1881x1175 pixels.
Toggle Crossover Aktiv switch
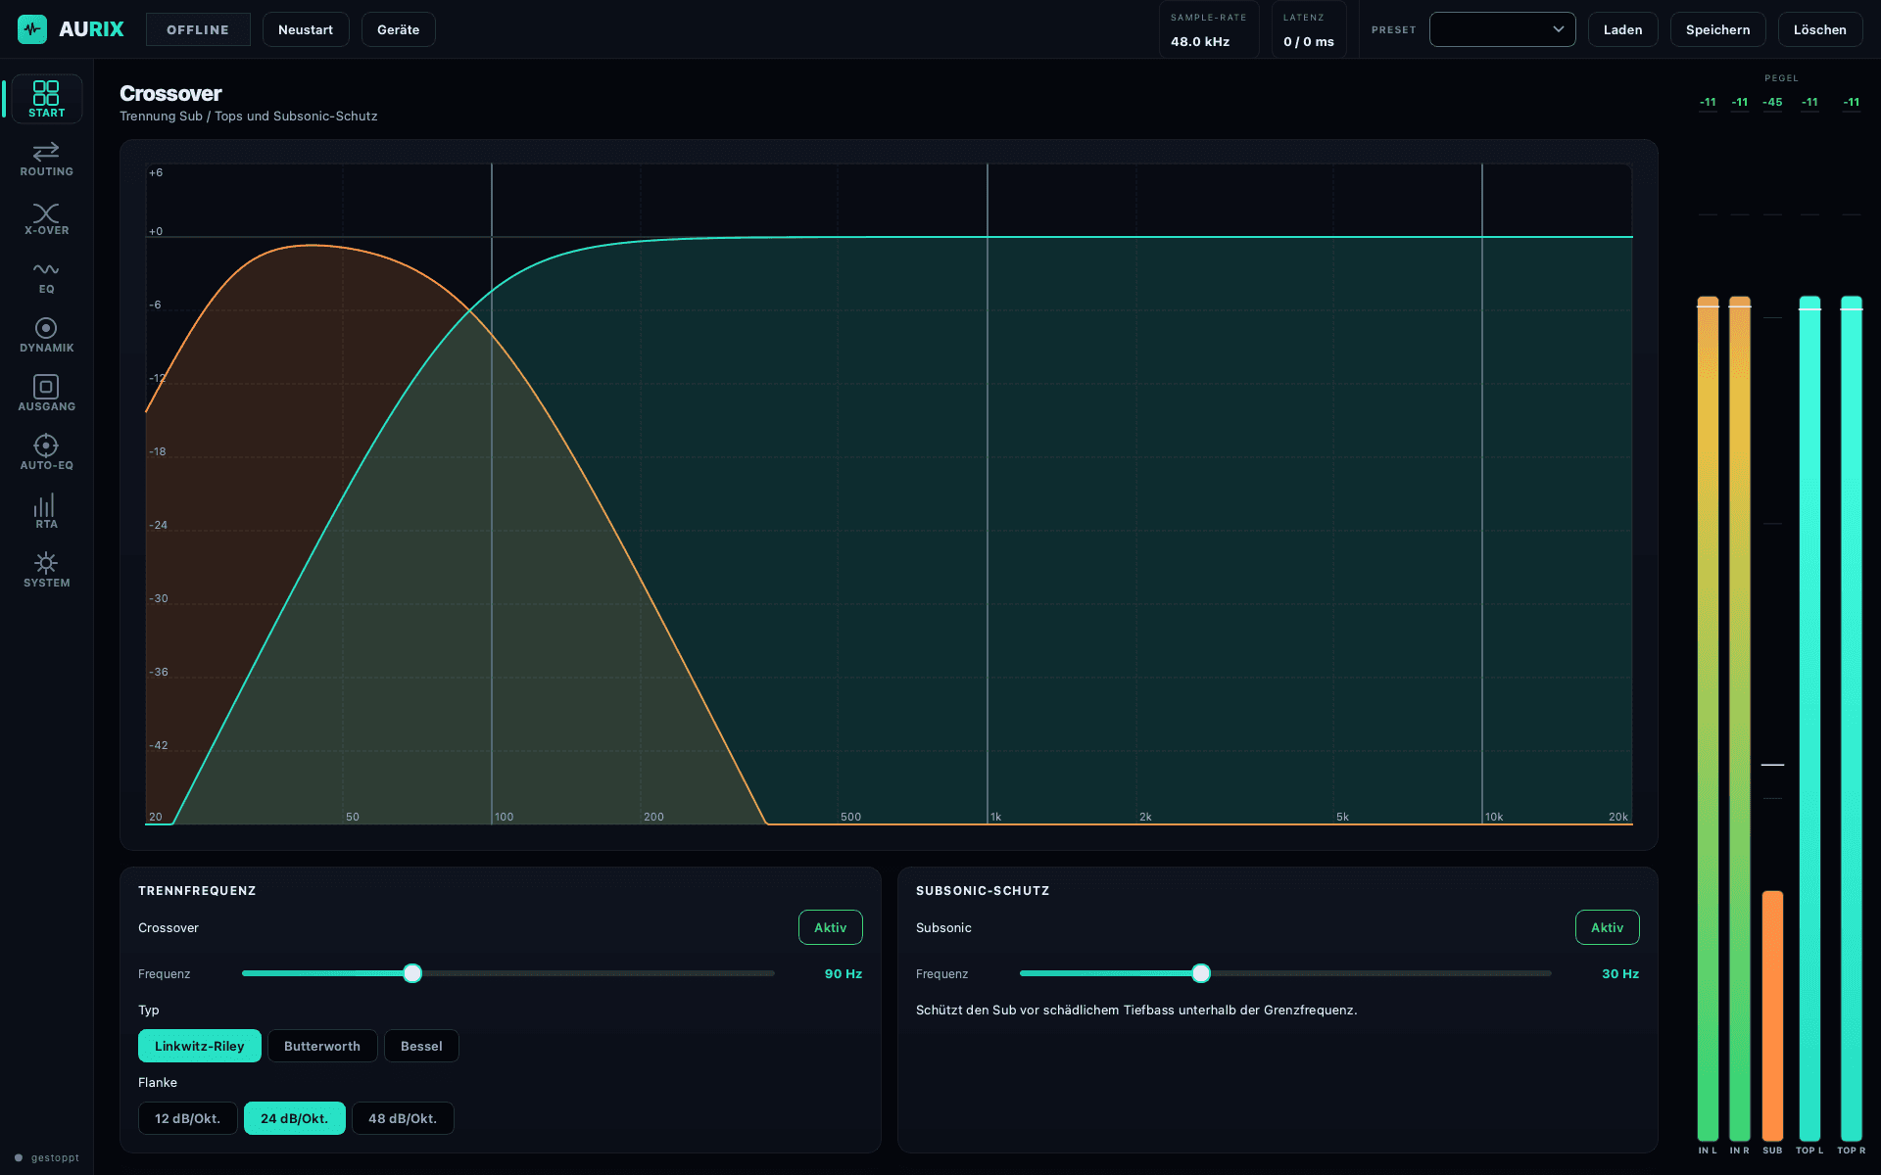831,927
